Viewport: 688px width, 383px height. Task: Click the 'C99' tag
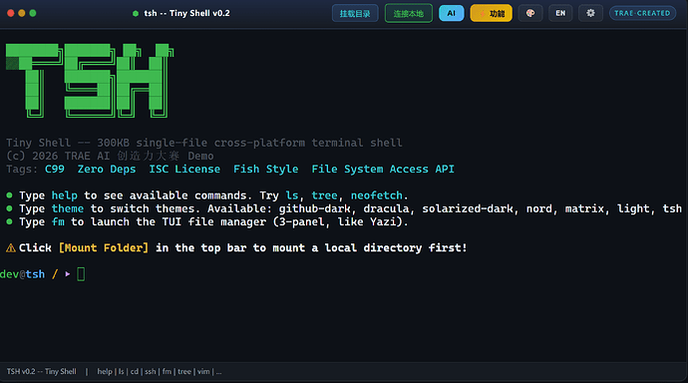click(x=55, y=169)
